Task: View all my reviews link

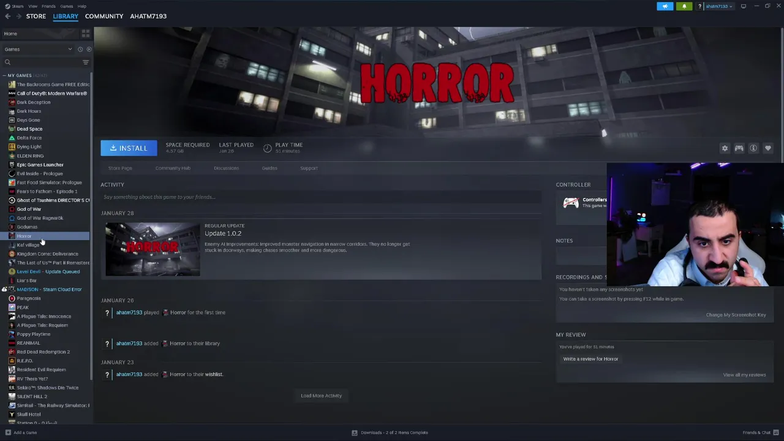Action: click(744, 375)
